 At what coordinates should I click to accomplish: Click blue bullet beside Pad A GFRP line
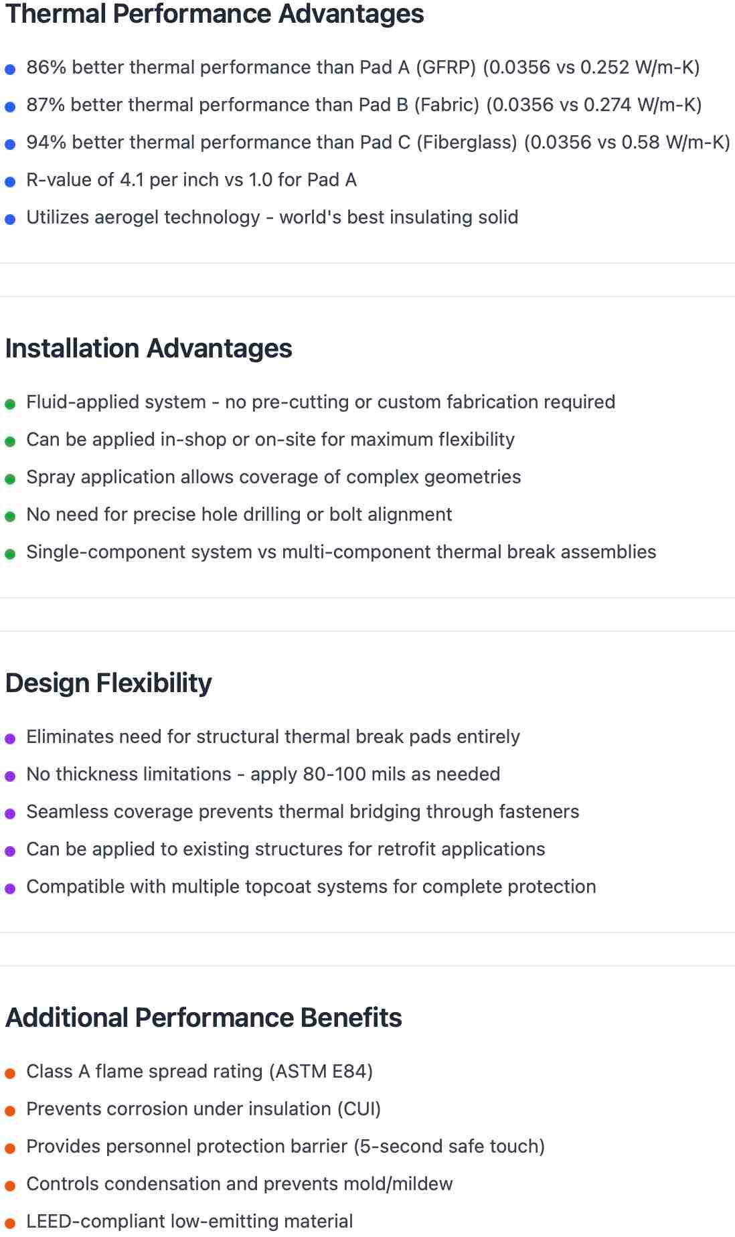pos(10,69)
